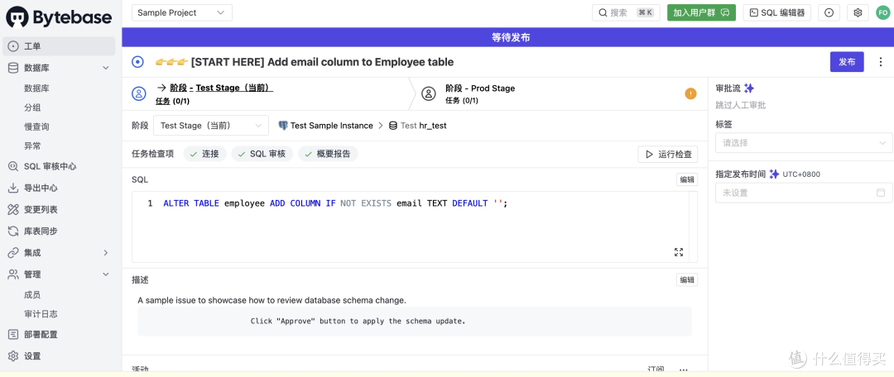Expand the 集成 sidebar group
Screen dimensions: 894x377
tap(105, 252)
